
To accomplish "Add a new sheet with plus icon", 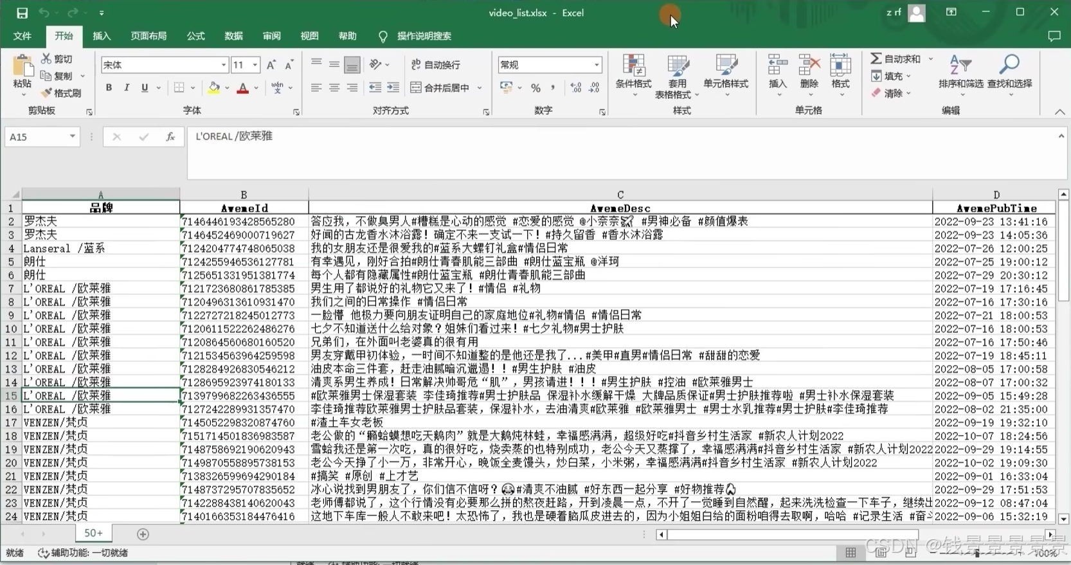I will coord(143,534).
